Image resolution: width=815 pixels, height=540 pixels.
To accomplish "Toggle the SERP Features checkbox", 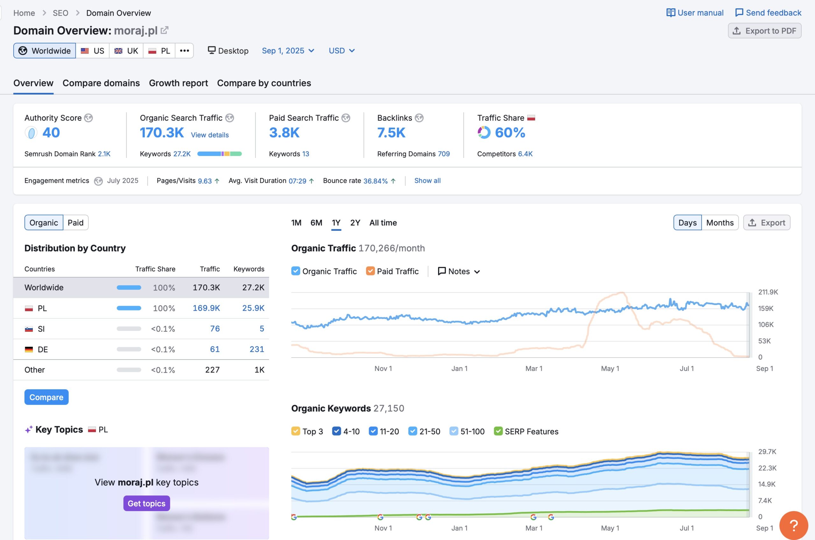I will point(498,431).
